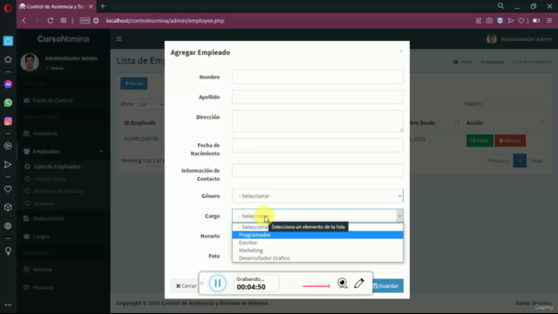
Task: Open Messenger in Opera sidebar
Action: click(x=8, y=85)
